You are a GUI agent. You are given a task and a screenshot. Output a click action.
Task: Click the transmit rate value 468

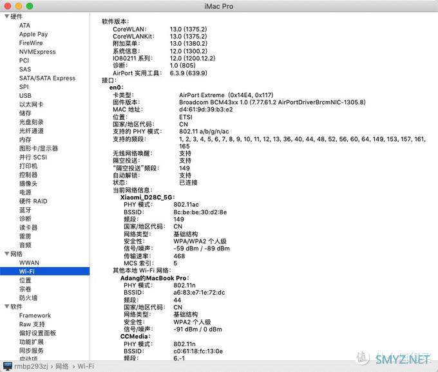[x=179, y=256]
